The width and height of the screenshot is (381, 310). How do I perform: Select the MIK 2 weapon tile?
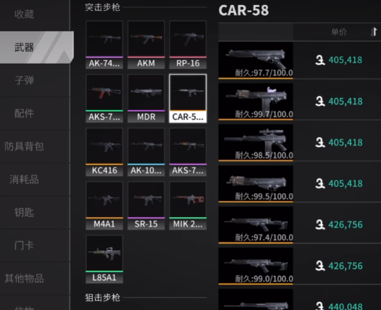pos(188,205)
